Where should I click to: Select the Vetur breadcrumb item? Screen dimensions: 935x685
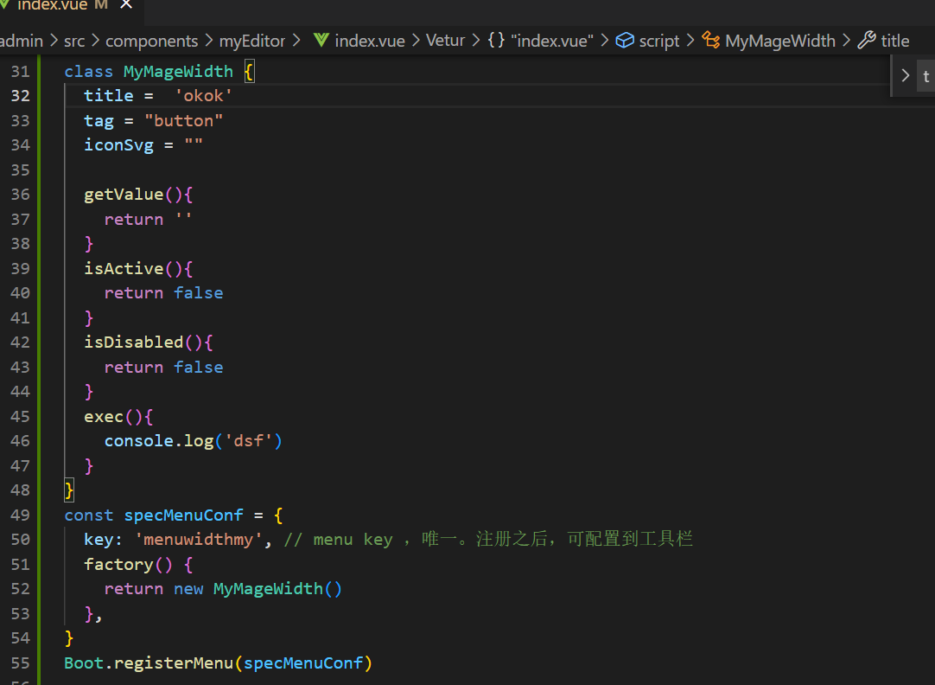coord(445,40)
